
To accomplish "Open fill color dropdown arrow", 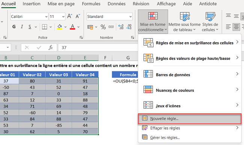I will 65,27.
